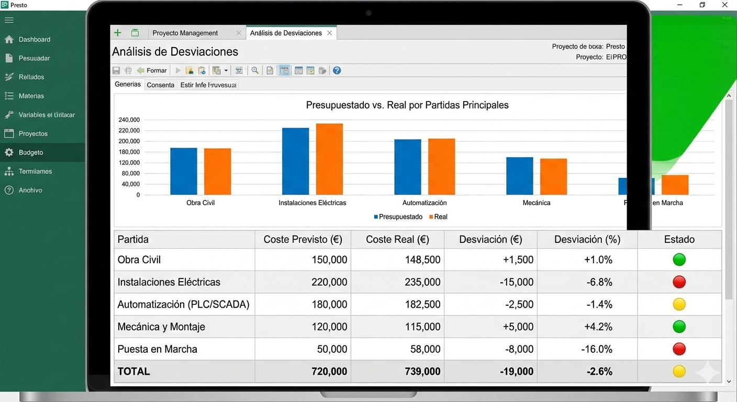Open the dropdown arrow beside table layout icon
Screen dimensions: 737x402
pos(226,71)
